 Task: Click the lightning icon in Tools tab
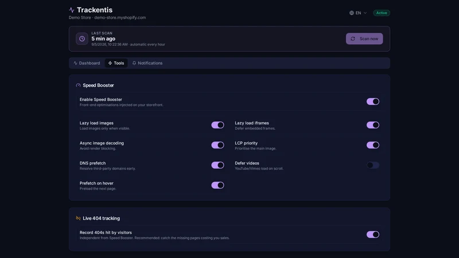(x=110, y=63)
